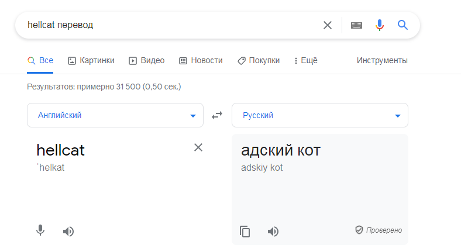Click into the search field 'hellcat перевод'
Viewport: 461px width, 252px height.
(x=170, y=25)
